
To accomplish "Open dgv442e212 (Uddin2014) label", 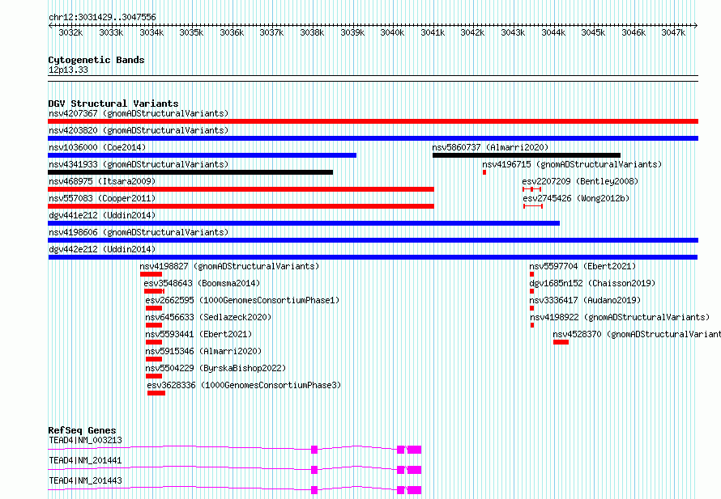I will (x=102, y=249).
